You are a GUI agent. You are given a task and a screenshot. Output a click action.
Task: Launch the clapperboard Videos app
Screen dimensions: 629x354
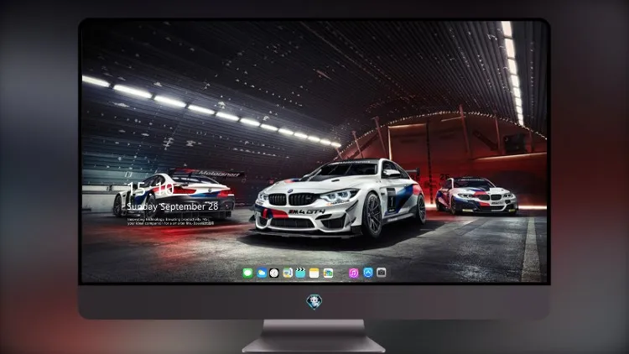click(x=300, y=273)
